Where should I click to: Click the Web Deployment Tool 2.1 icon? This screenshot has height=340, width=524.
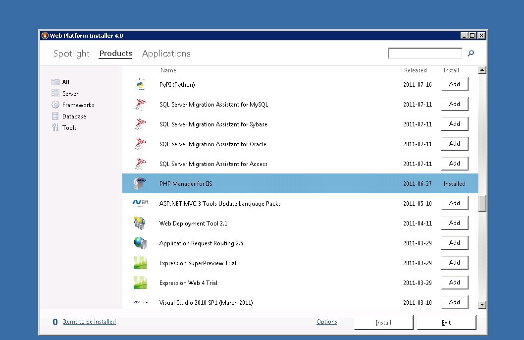(140, 223)
